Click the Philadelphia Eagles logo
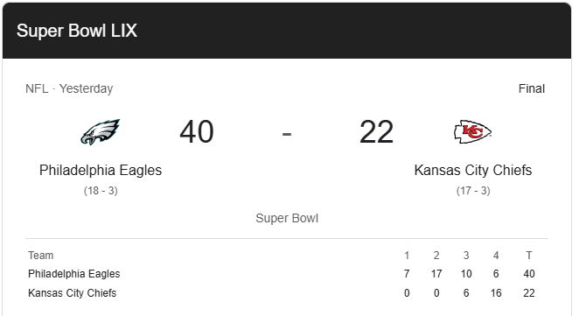 coord(100,132)
